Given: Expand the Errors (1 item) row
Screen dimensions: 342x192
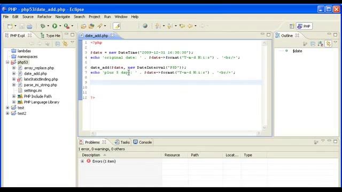Looking at the screenshot, I should coord(82,161).
